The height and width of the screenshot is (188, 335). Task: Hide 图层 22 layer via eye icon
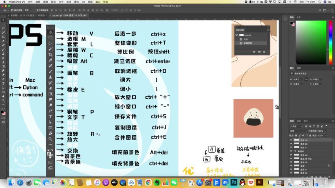click(x=291, y=147)
